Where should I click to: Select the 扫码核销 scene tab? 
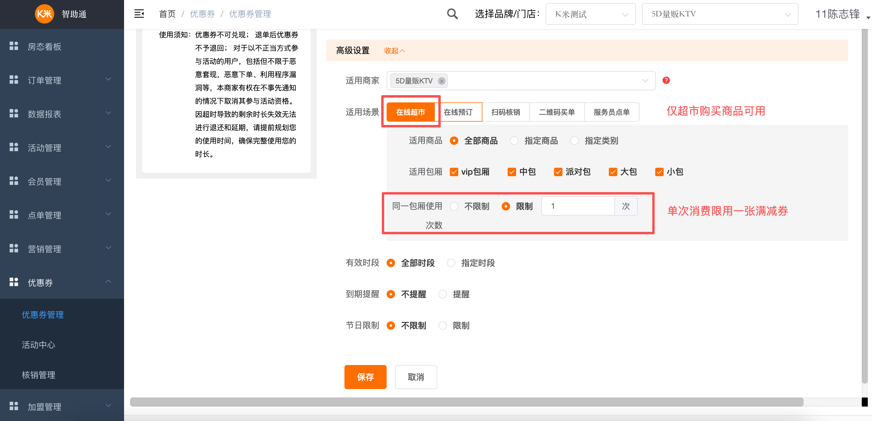click(506, 112)
